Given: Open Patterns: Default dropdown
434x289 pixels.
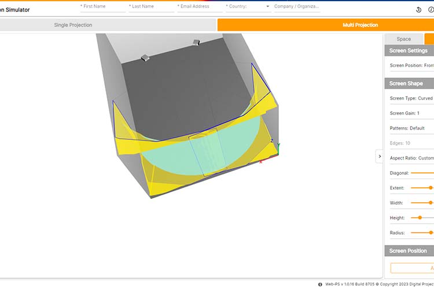Looking at the screenshot, I should coord(412,128).
